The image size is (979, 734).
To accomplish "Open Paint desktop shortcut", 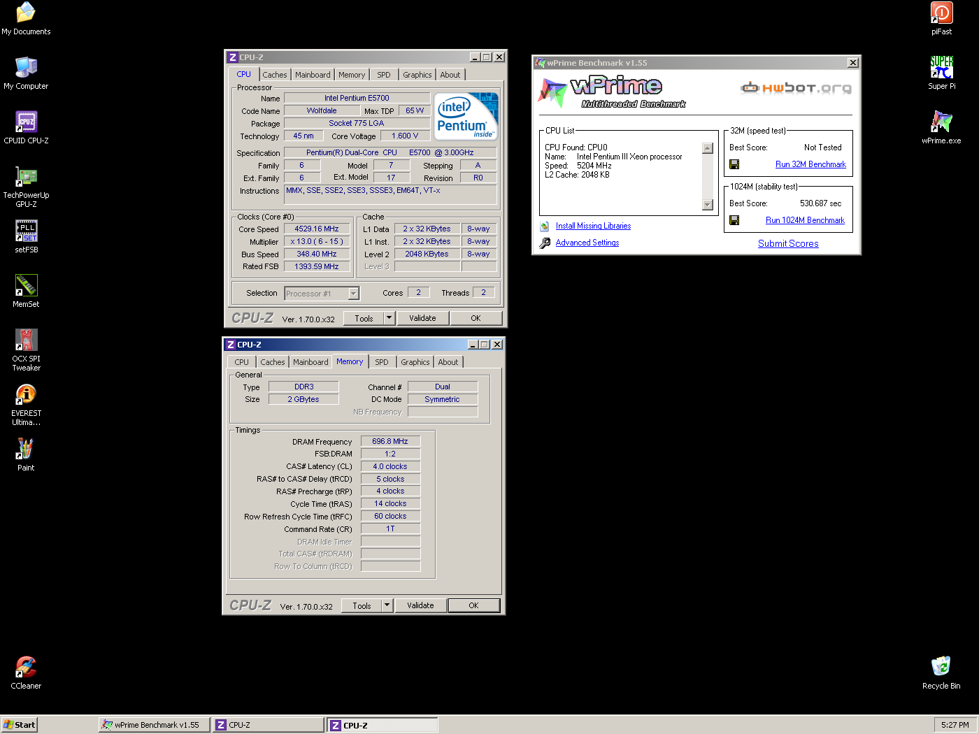I will (x=26, y=454).
